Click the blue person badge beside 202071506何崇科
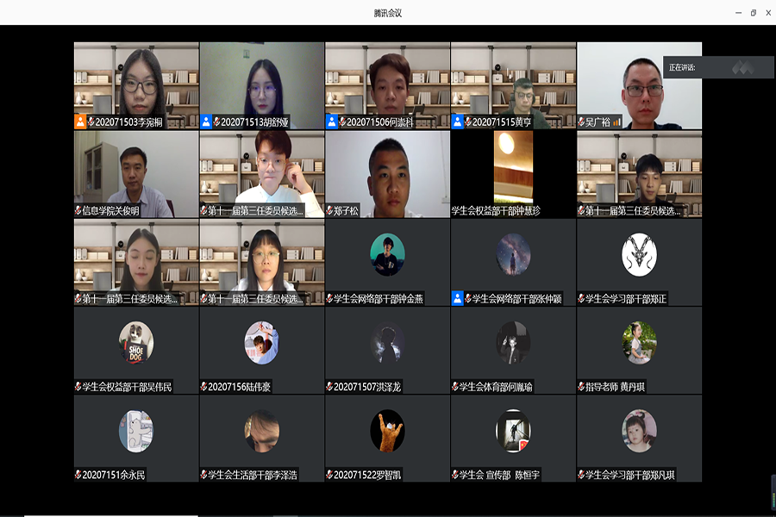The image size is (776, 517). click(332, 121)
